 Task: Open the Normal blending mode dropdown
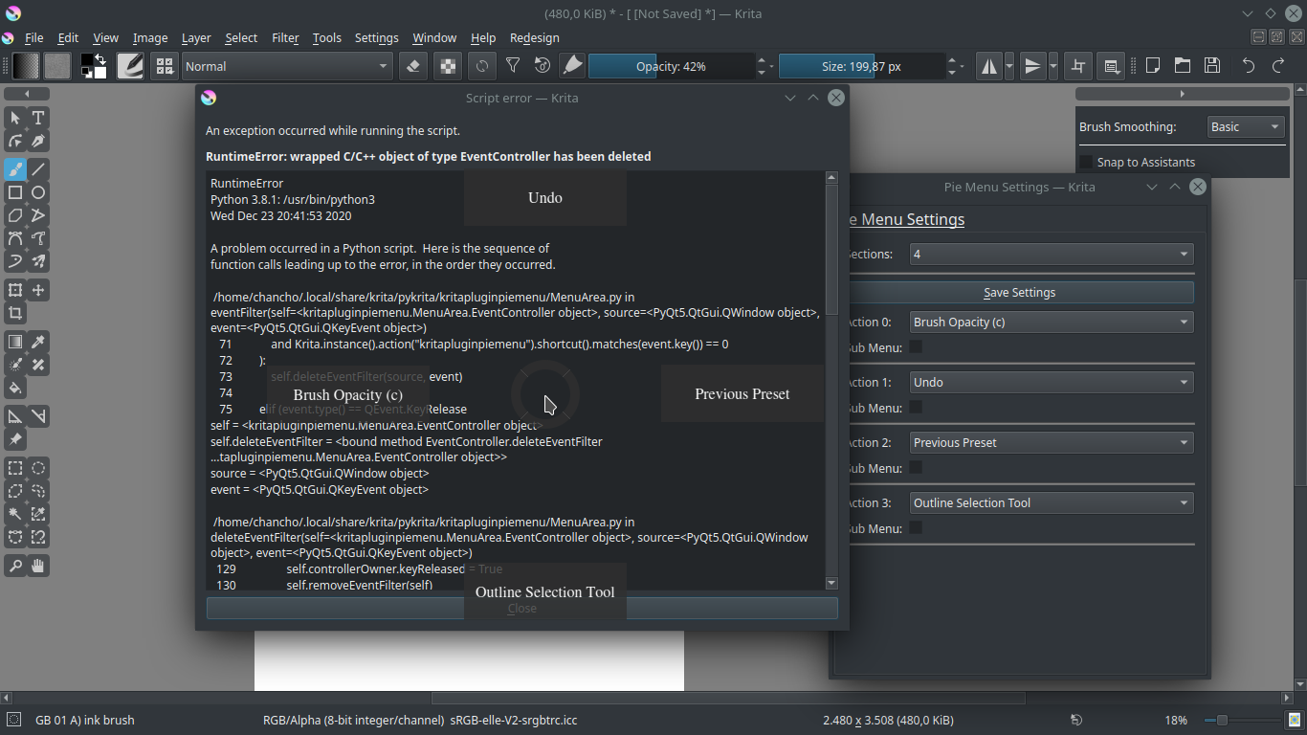[287, 66]
